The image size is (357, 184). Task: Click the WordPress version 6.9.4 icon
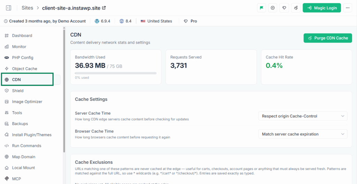(x=97, y=21)
